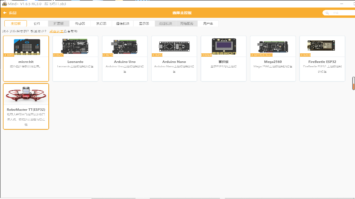Click the orange SKU badge on FireBeetle ESP32 card
Image resolution: width=355 pixels, height=199 pixels.
pyautogui.click(x=305, y=55)
